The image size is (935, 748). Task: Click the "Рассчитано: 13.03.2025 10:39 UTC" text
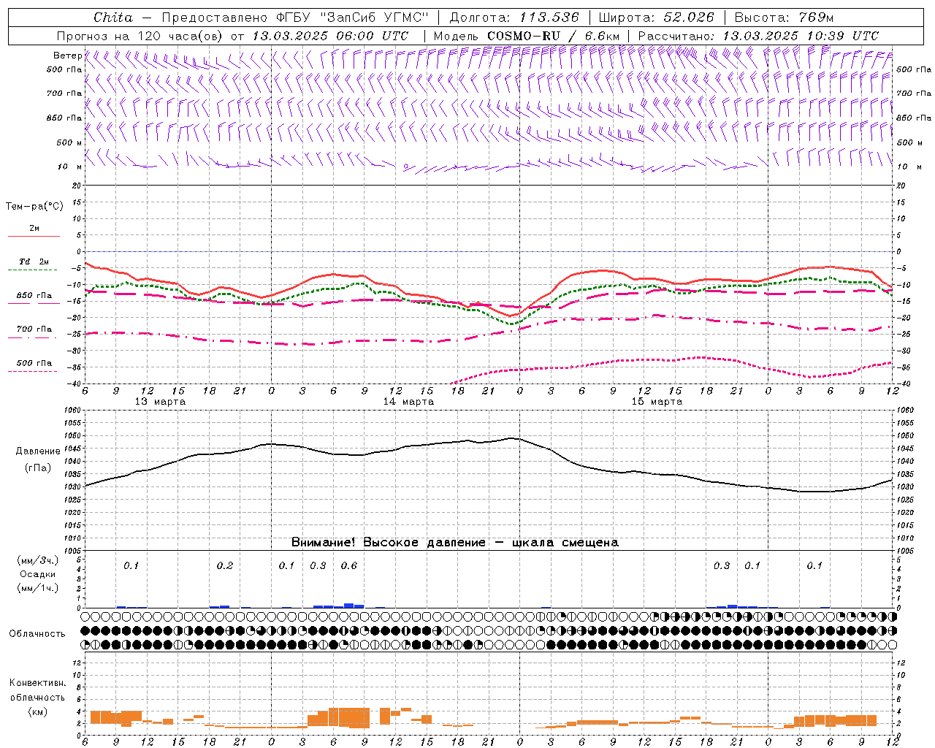758,36
